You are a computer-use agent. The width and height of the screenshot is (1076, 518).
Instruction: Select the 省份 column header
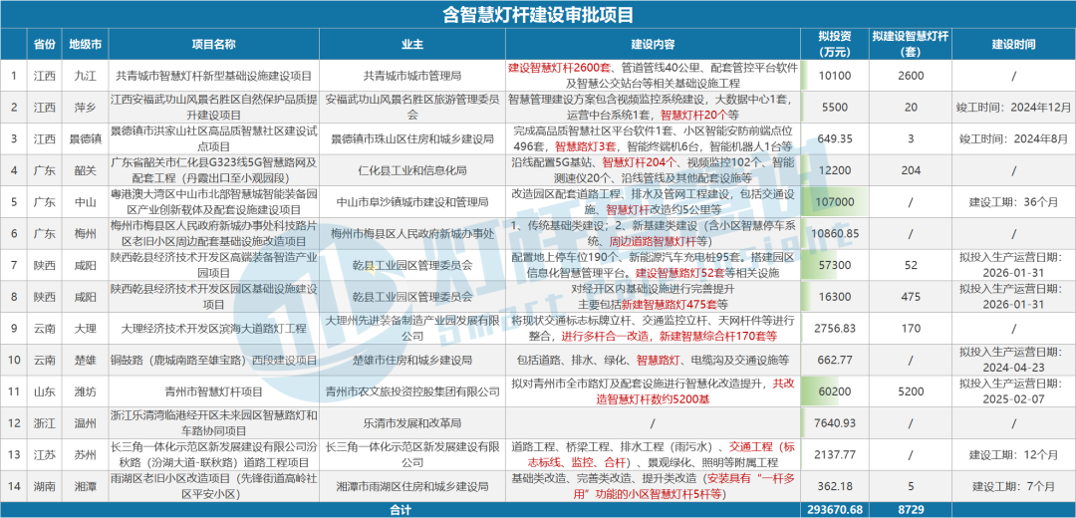45,45
